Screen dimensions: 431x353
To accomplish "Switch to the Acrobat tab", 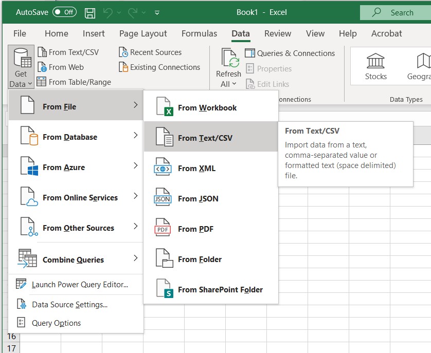I will [386, 33].
